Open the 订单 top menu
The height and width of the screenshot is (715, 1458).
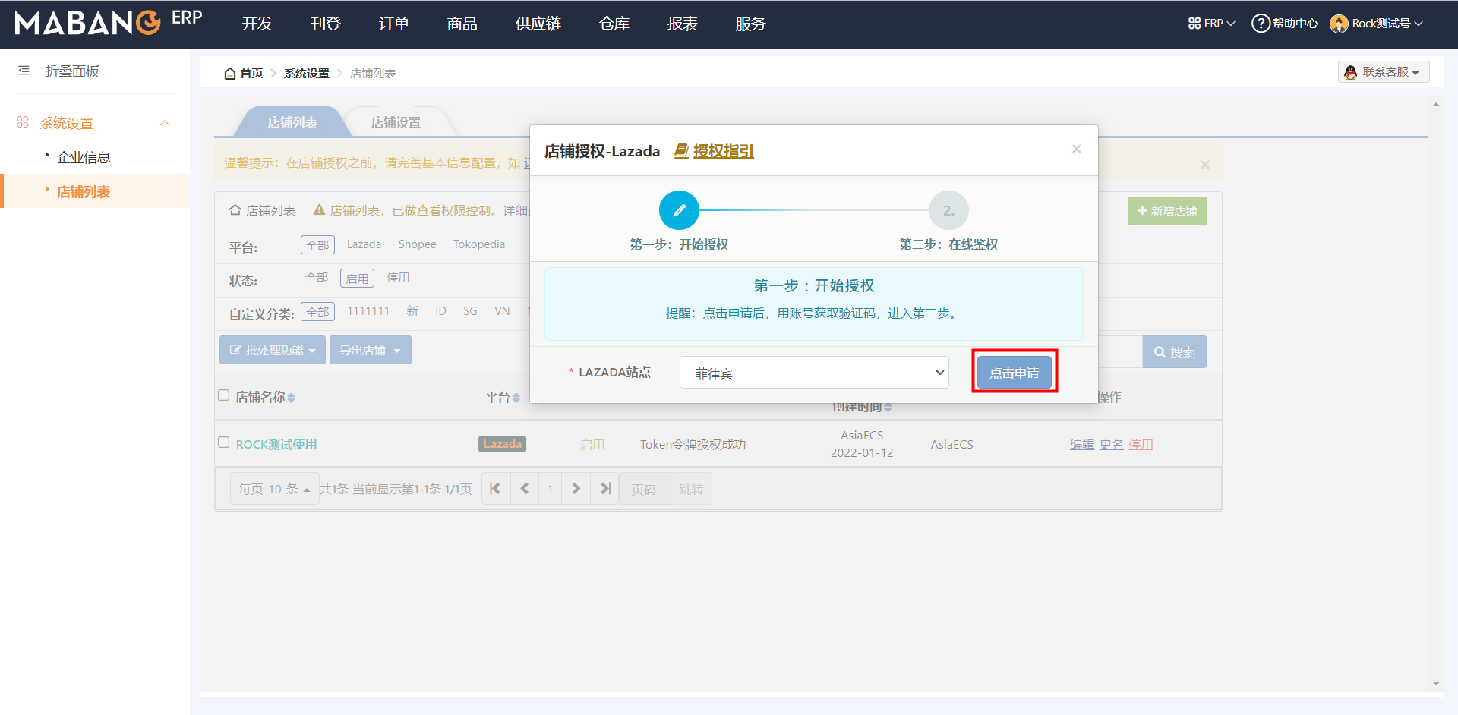coord(394,24)
